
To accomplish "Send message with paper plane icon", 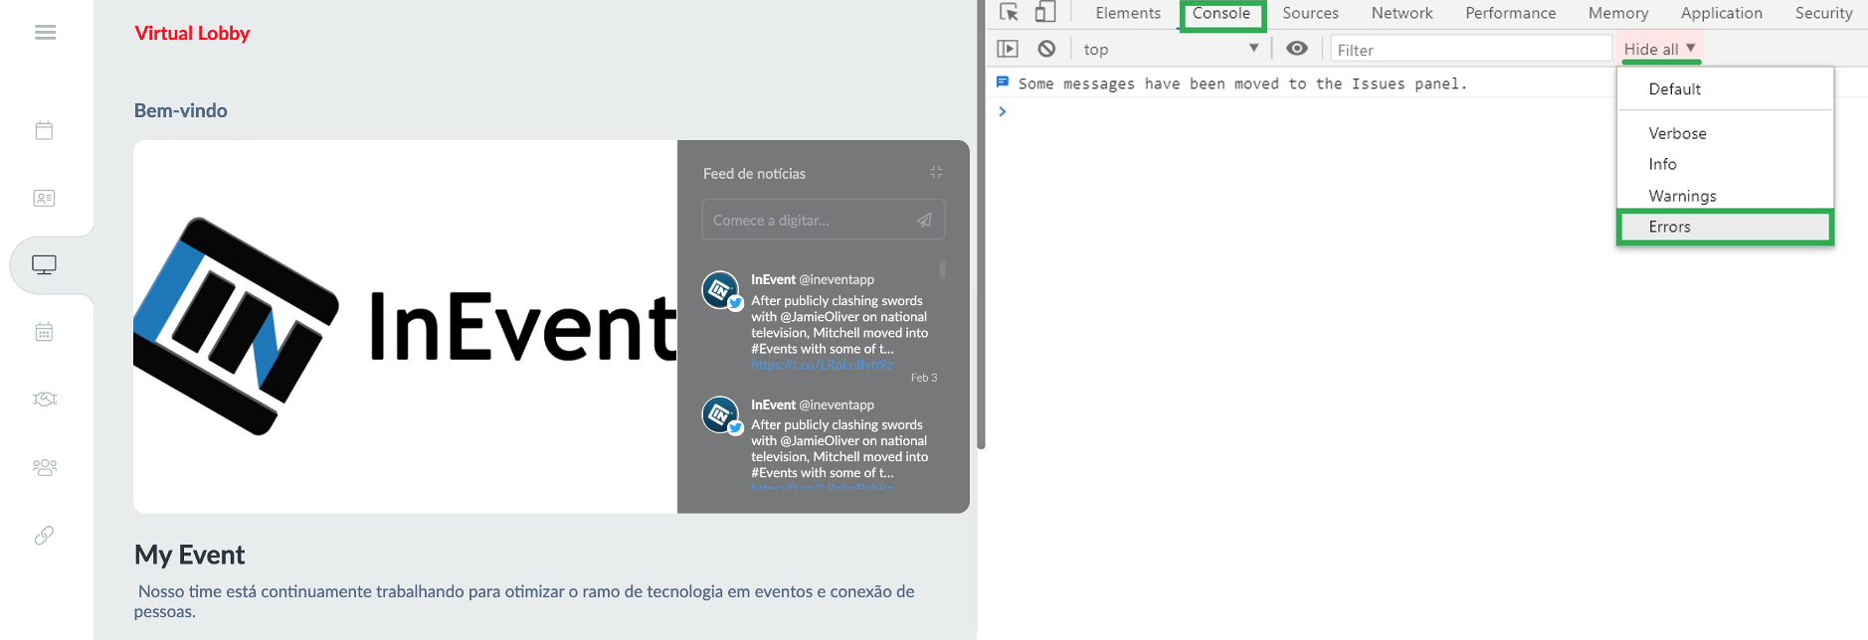I will [x=924, y=220].
